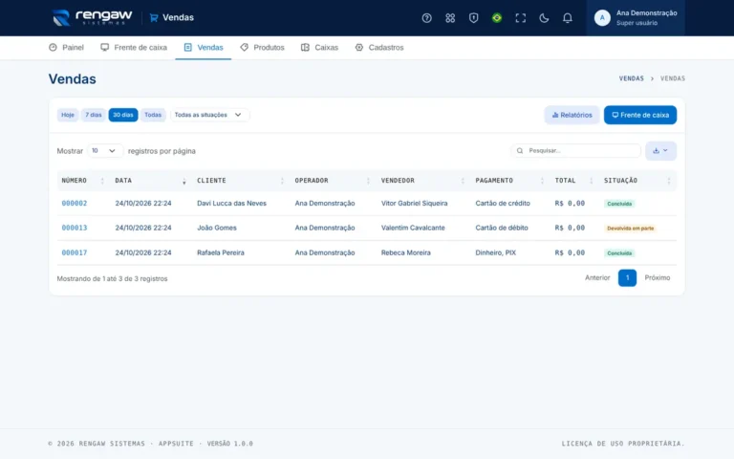Click Devolvida em parte status badge
Image resolution: width=734 pixels, height=459 pixels.
click(x=630, y=229)
